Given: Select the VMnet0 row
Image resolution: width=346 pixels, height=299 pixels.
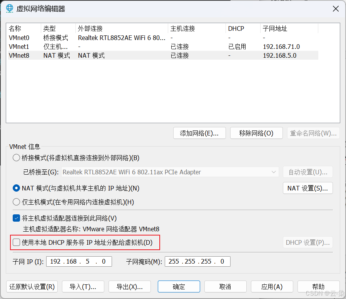Looking at the screenshot, I should coord(163,38).
